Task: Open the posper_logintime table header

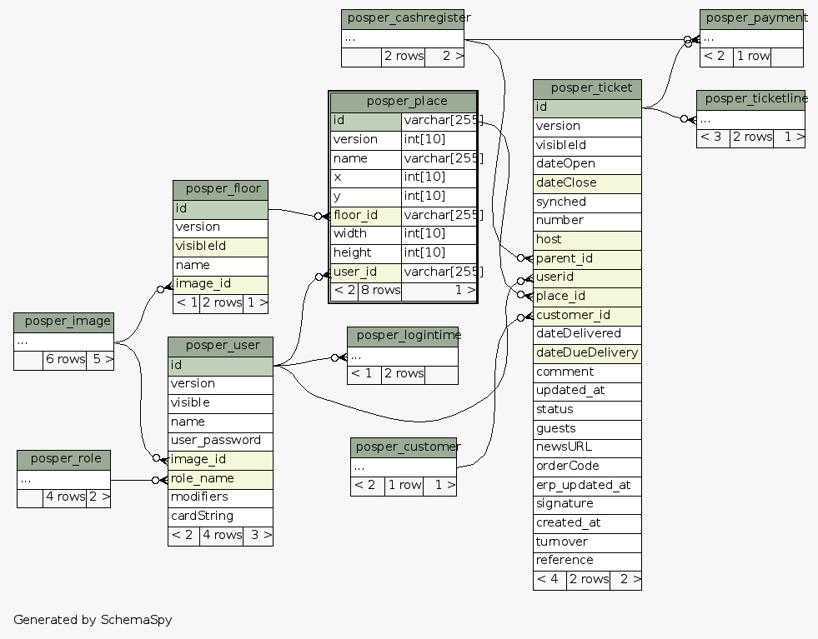Action: point(403,336)
